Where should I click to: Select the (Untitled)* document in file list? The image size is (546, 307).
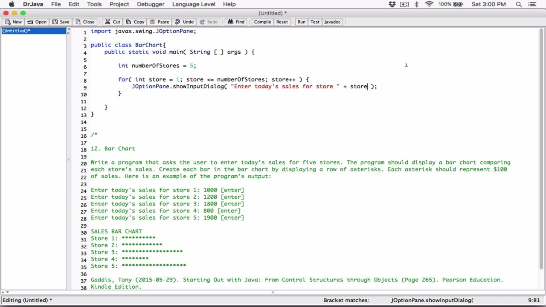[34, 31]
